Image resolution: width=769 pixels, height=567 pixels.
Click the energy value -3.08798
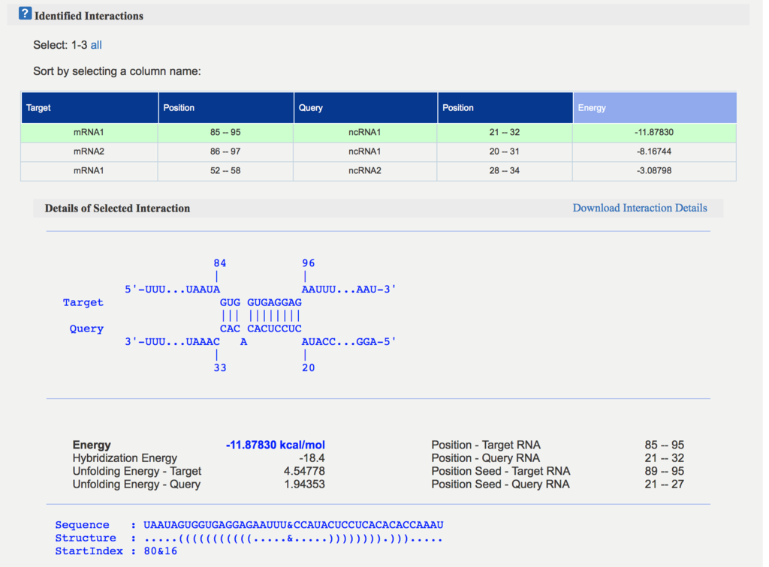pos(654,170)
